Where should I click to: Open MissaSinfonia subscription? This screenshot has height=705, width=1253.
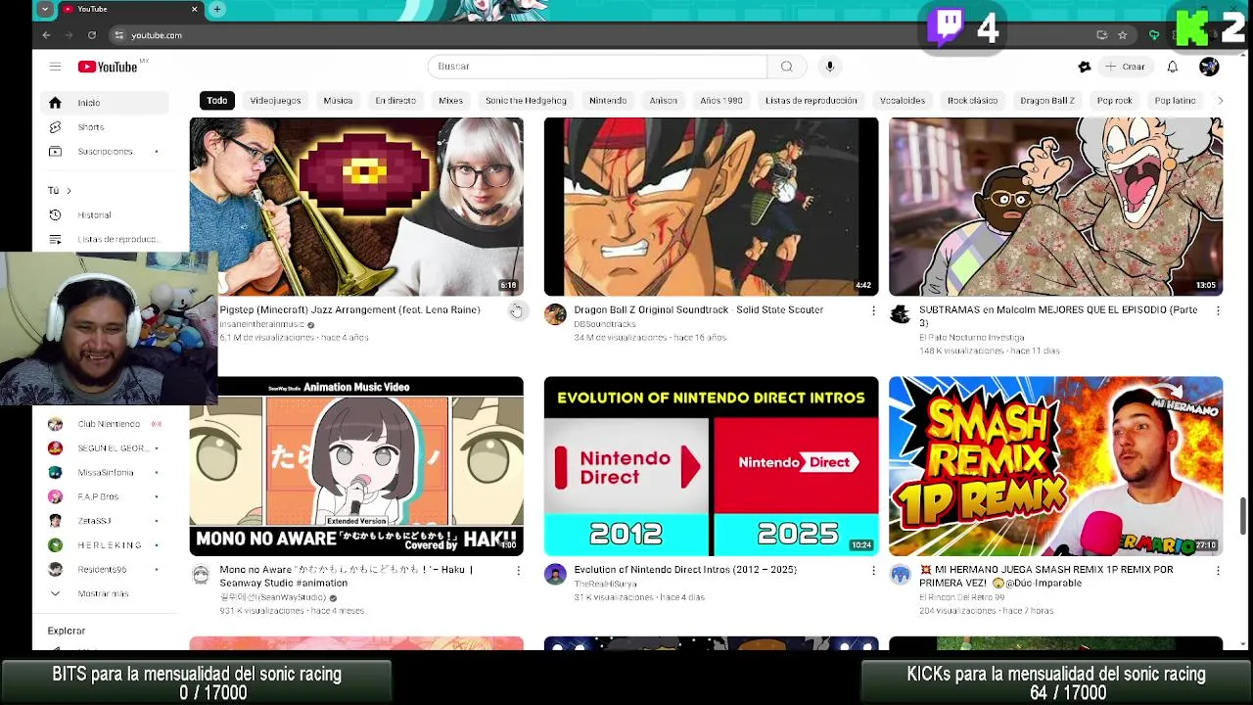click(106, 473)
